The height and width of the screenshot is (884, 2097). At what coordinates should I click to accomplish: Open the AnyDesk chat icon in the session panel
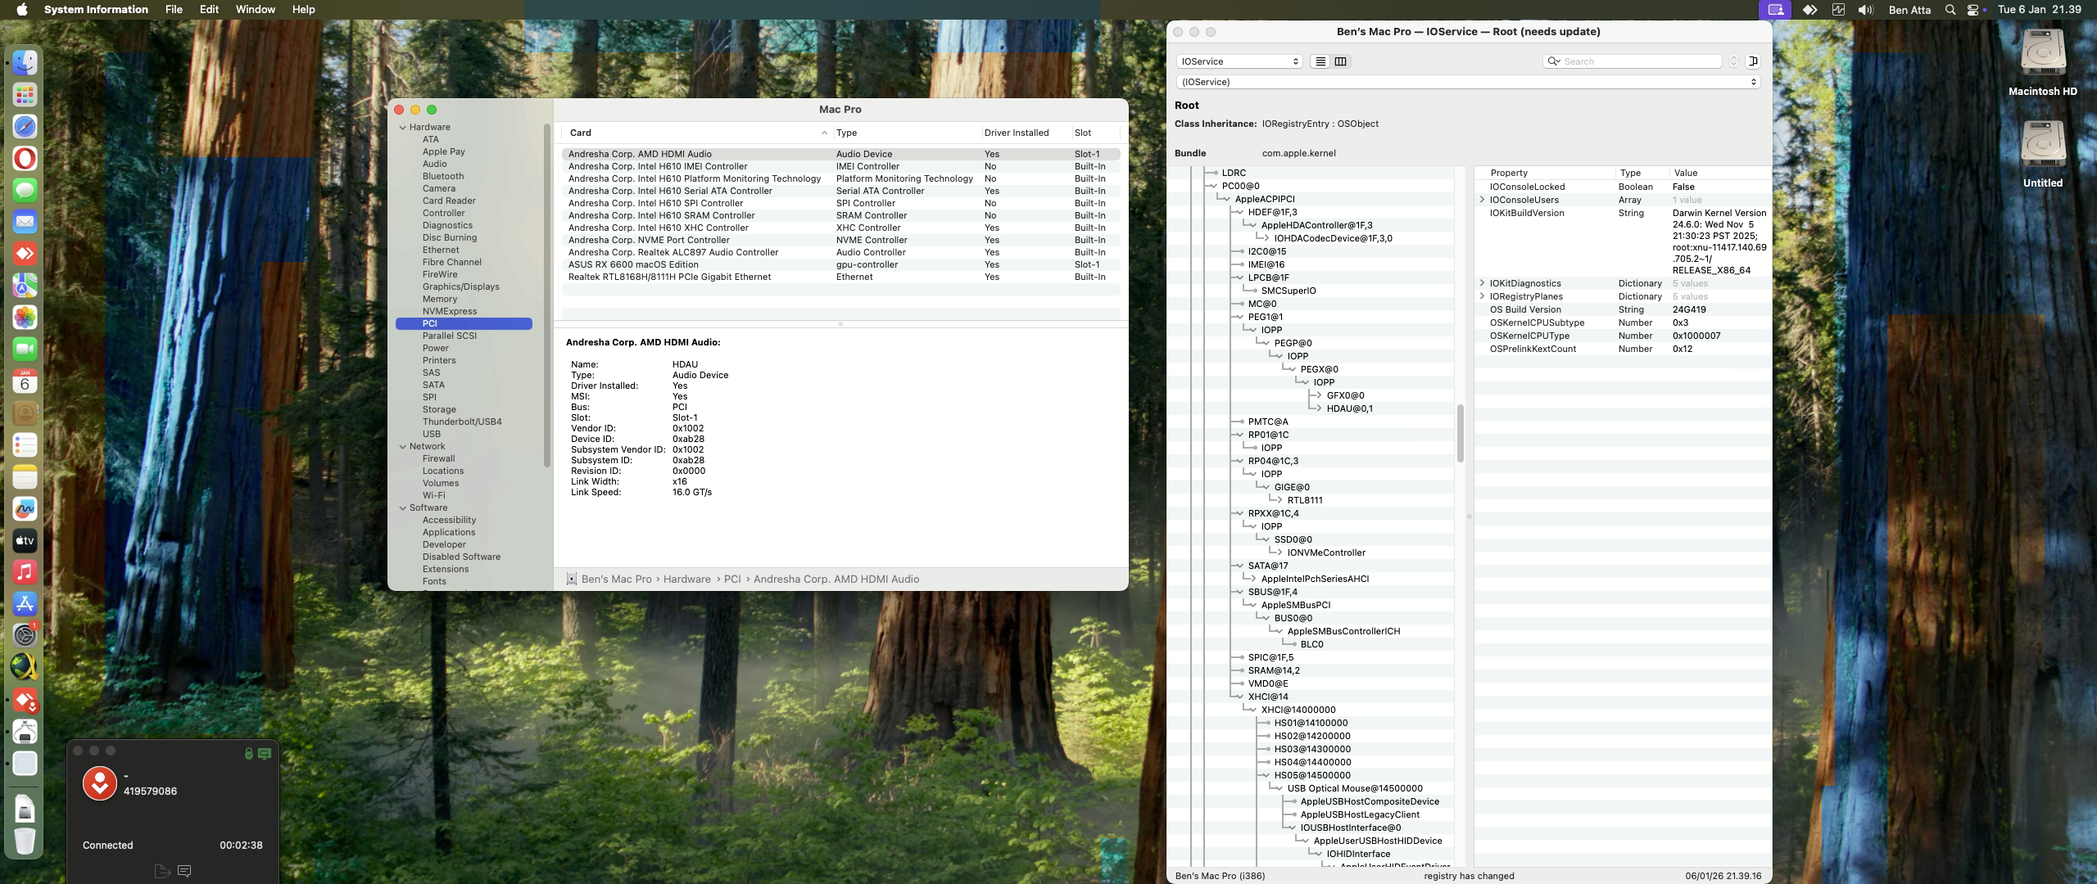pyautogui.click(x=184, y=871)
